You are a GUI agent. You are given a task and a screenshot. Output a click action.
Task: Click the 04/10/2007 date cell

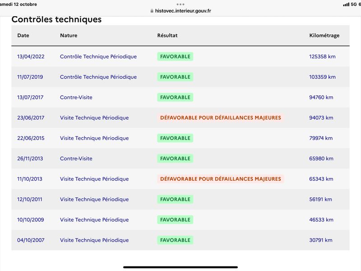point(31,240)
